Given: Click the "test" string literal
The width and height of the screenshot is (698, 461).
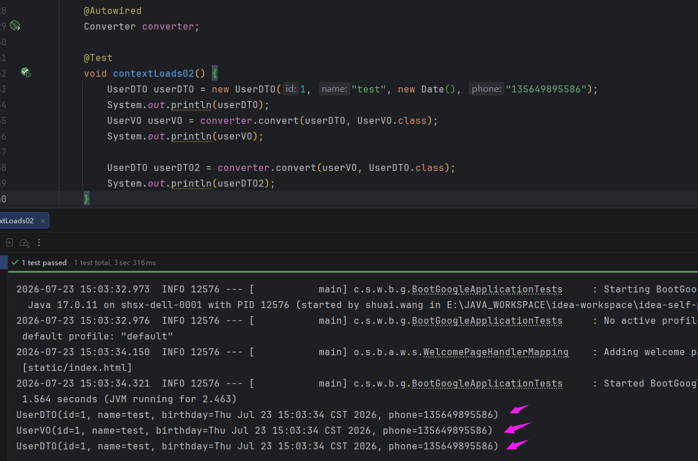Looking at the screenshot, I should point(369,89).
